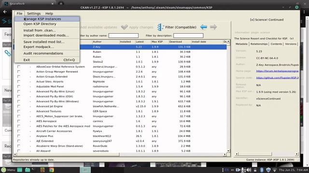Viewport: 309px width, 173px height.
Task: Click the Wi-Fi network tray icon
Action: click(x=274, y=170)
